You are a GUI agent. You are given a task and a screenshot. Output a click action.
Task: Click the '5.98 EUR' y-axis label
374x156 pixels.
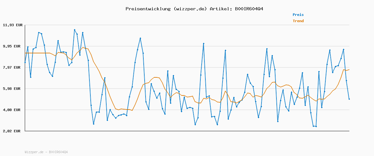point(12,89)
